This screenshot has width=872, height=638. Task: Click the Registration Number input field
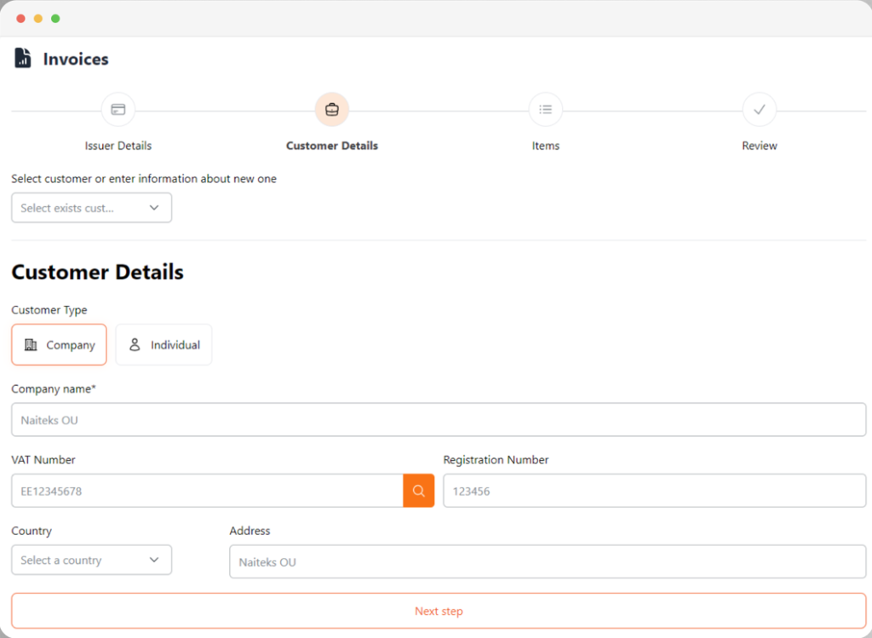(654, 491)
